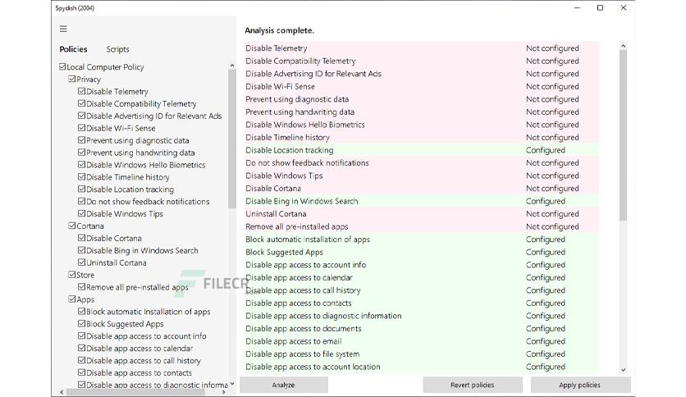Toggle Disable app access to call history checkbox
The image size is (686, 397).
tap(81, 360)
